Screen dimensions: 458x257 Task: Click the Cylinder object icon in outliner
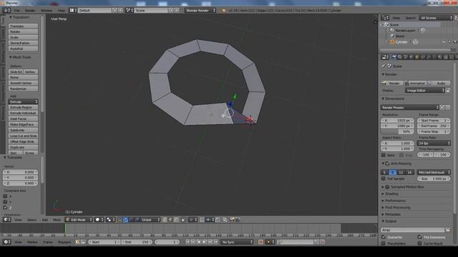click(392, 42)
